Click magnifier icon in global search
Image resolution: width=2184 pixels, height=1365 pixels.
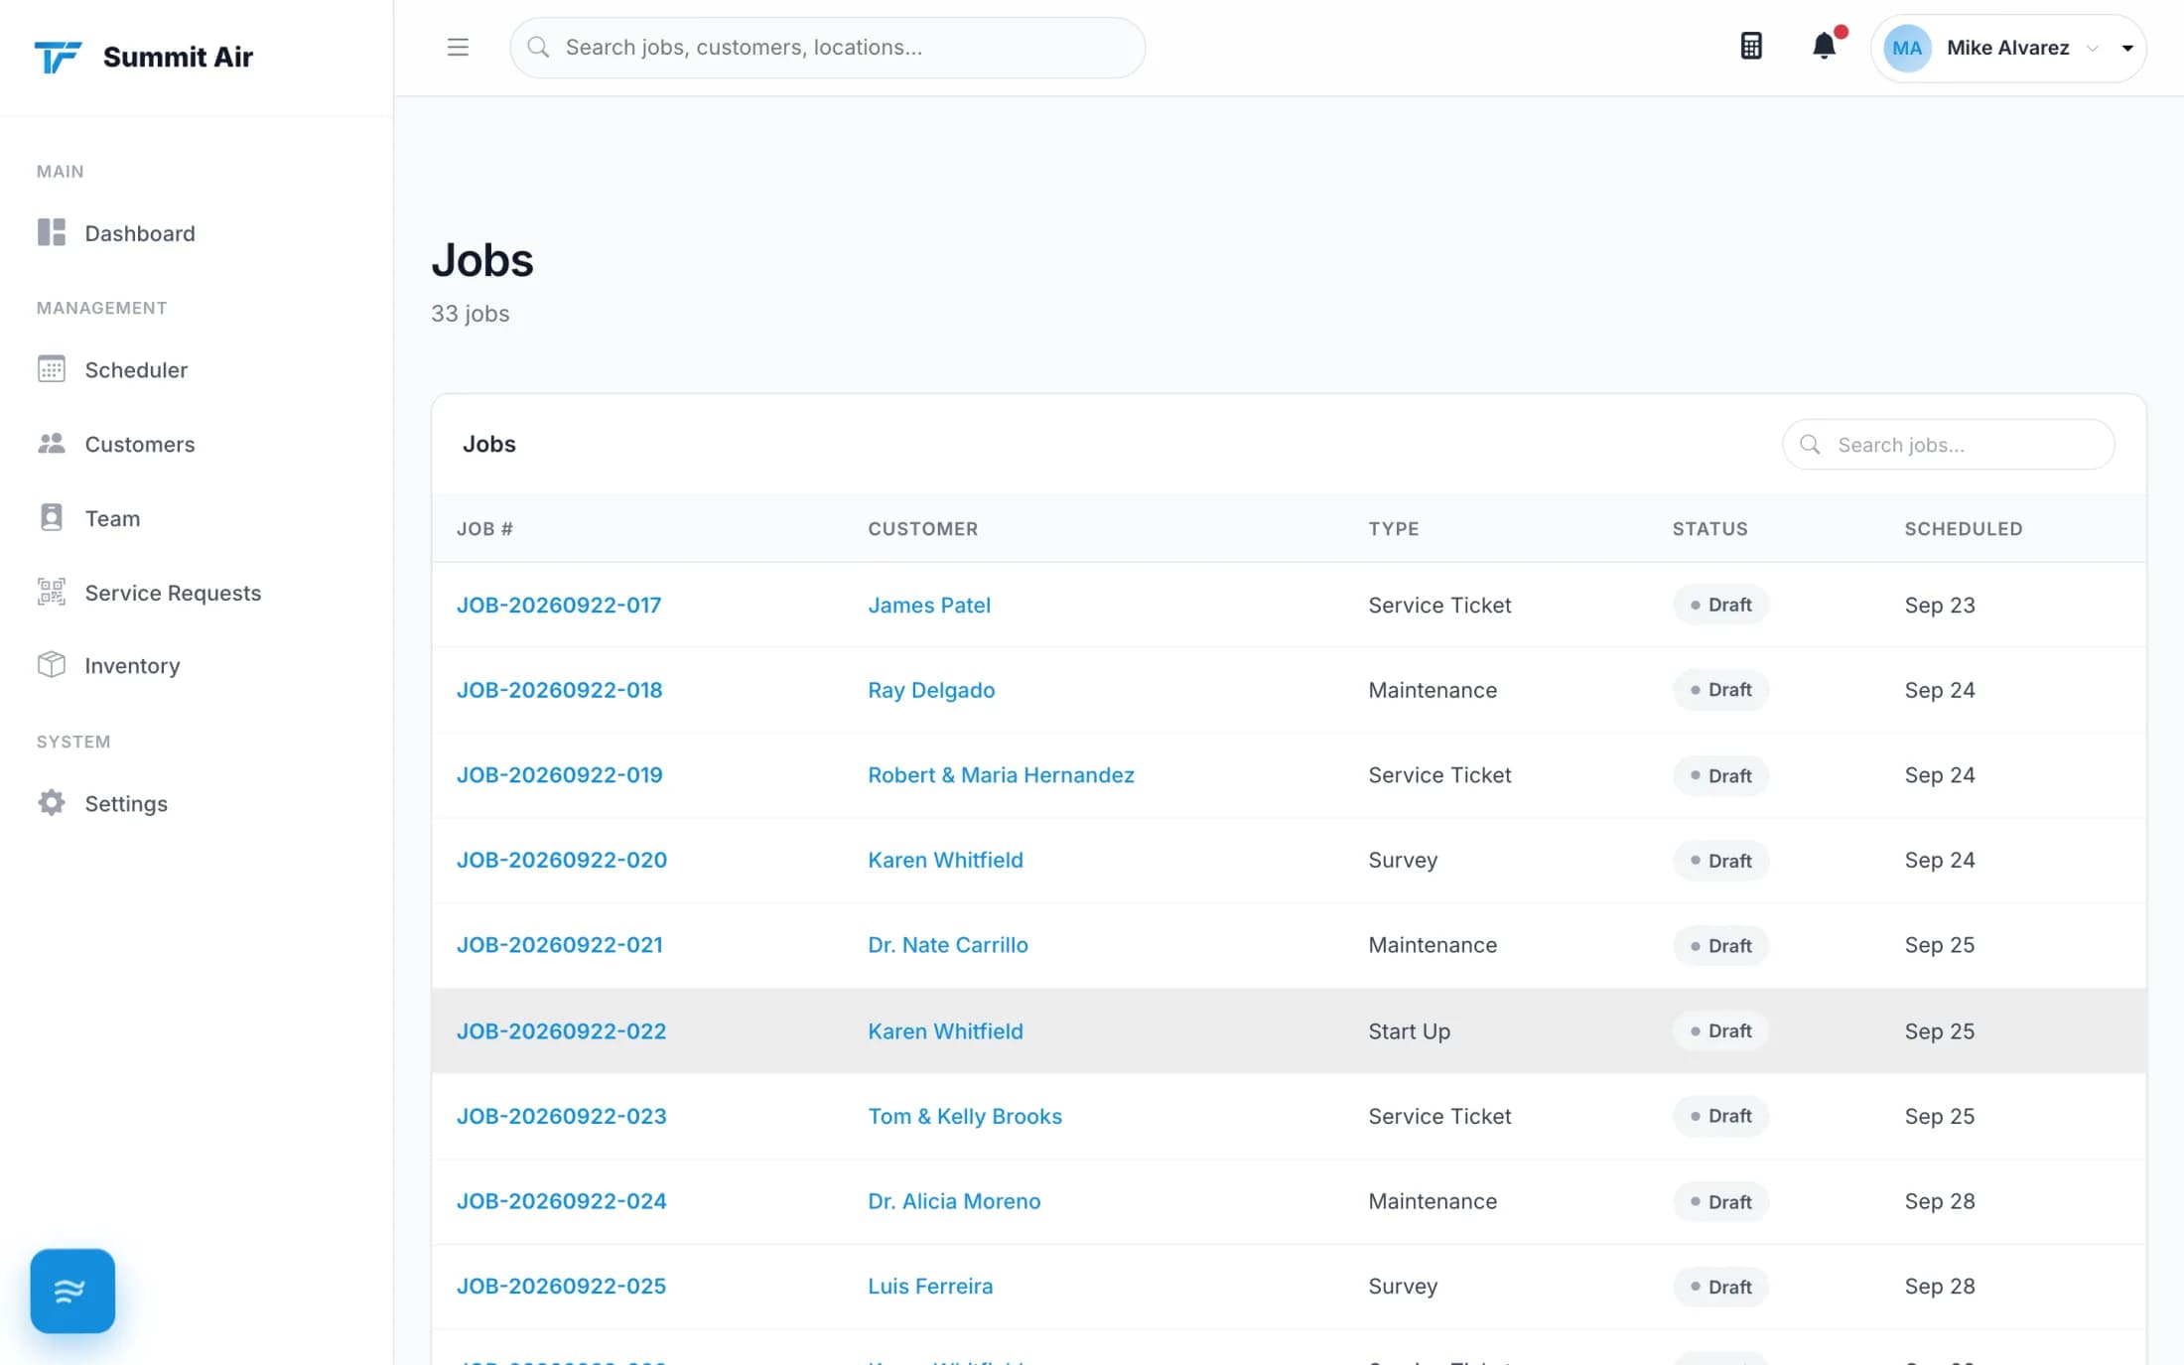coord(538,47)
